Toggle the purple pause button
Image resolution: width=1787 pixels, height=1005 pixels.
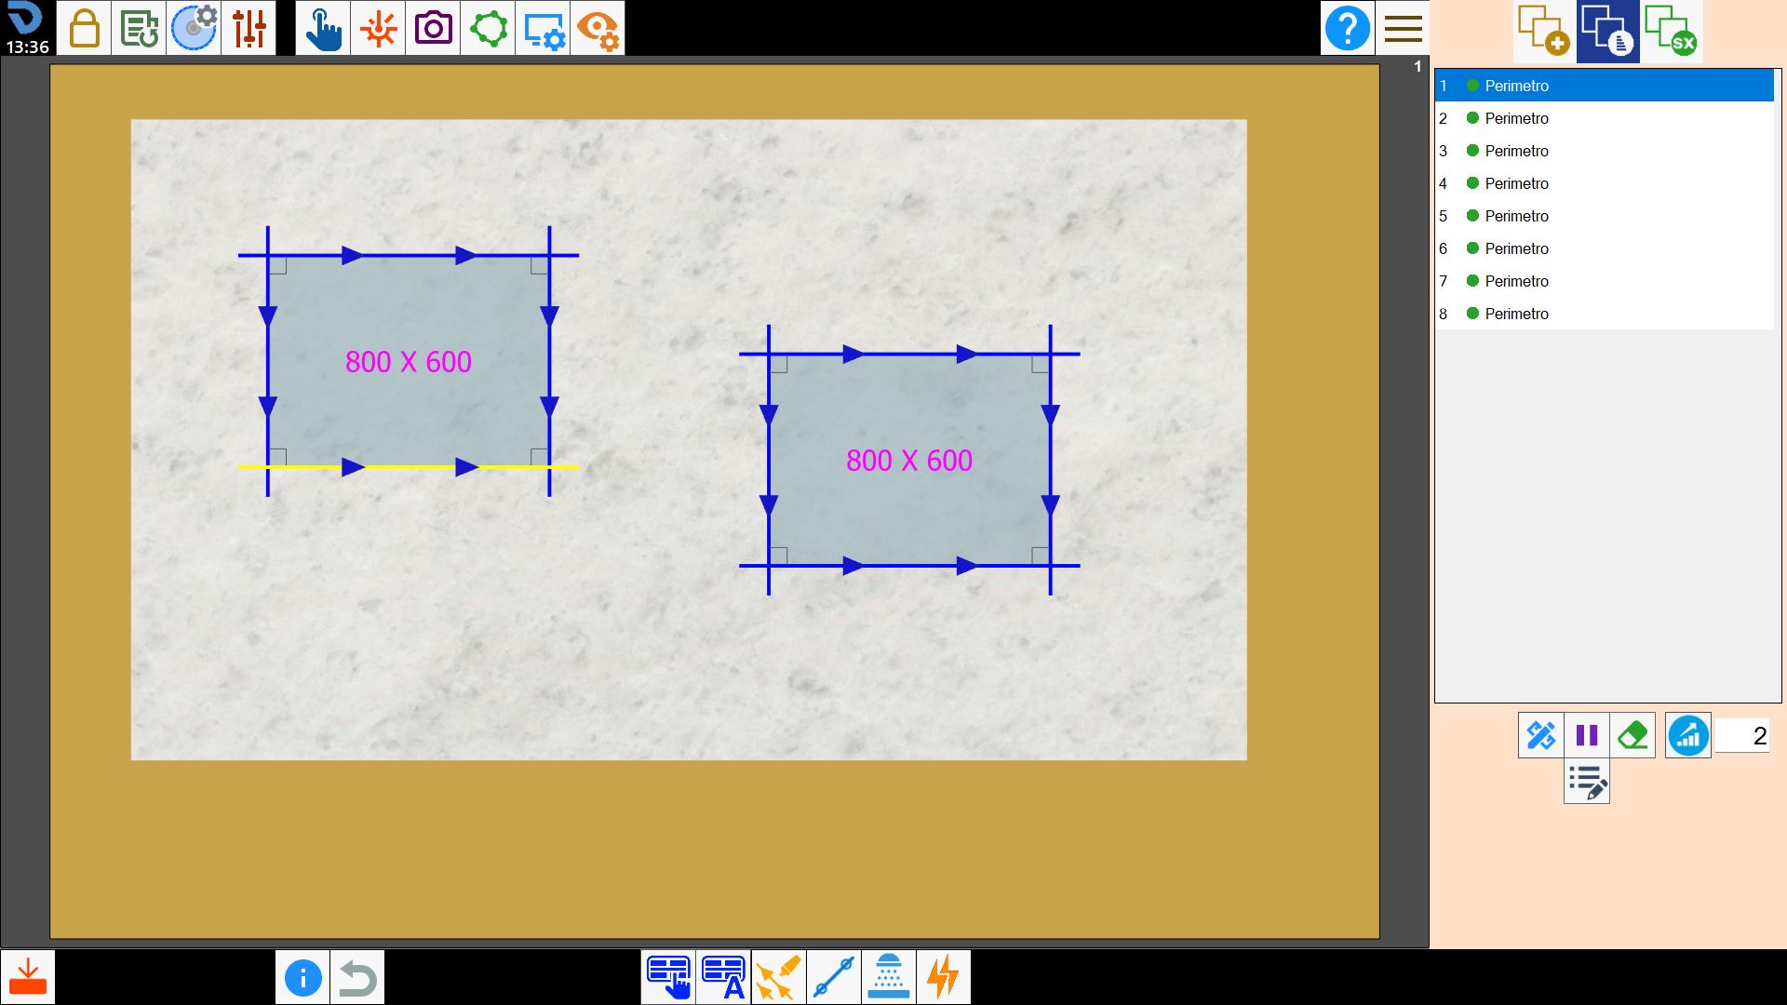tap(1587, 736)
